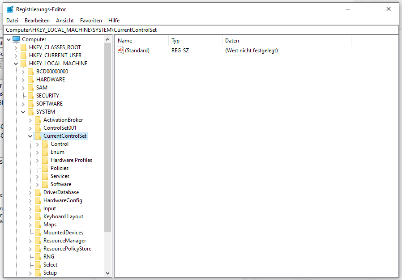The height and width of the screenshot is (280, 402).
Task: Select the HardwareConfig key
Action: coord(63,200)
